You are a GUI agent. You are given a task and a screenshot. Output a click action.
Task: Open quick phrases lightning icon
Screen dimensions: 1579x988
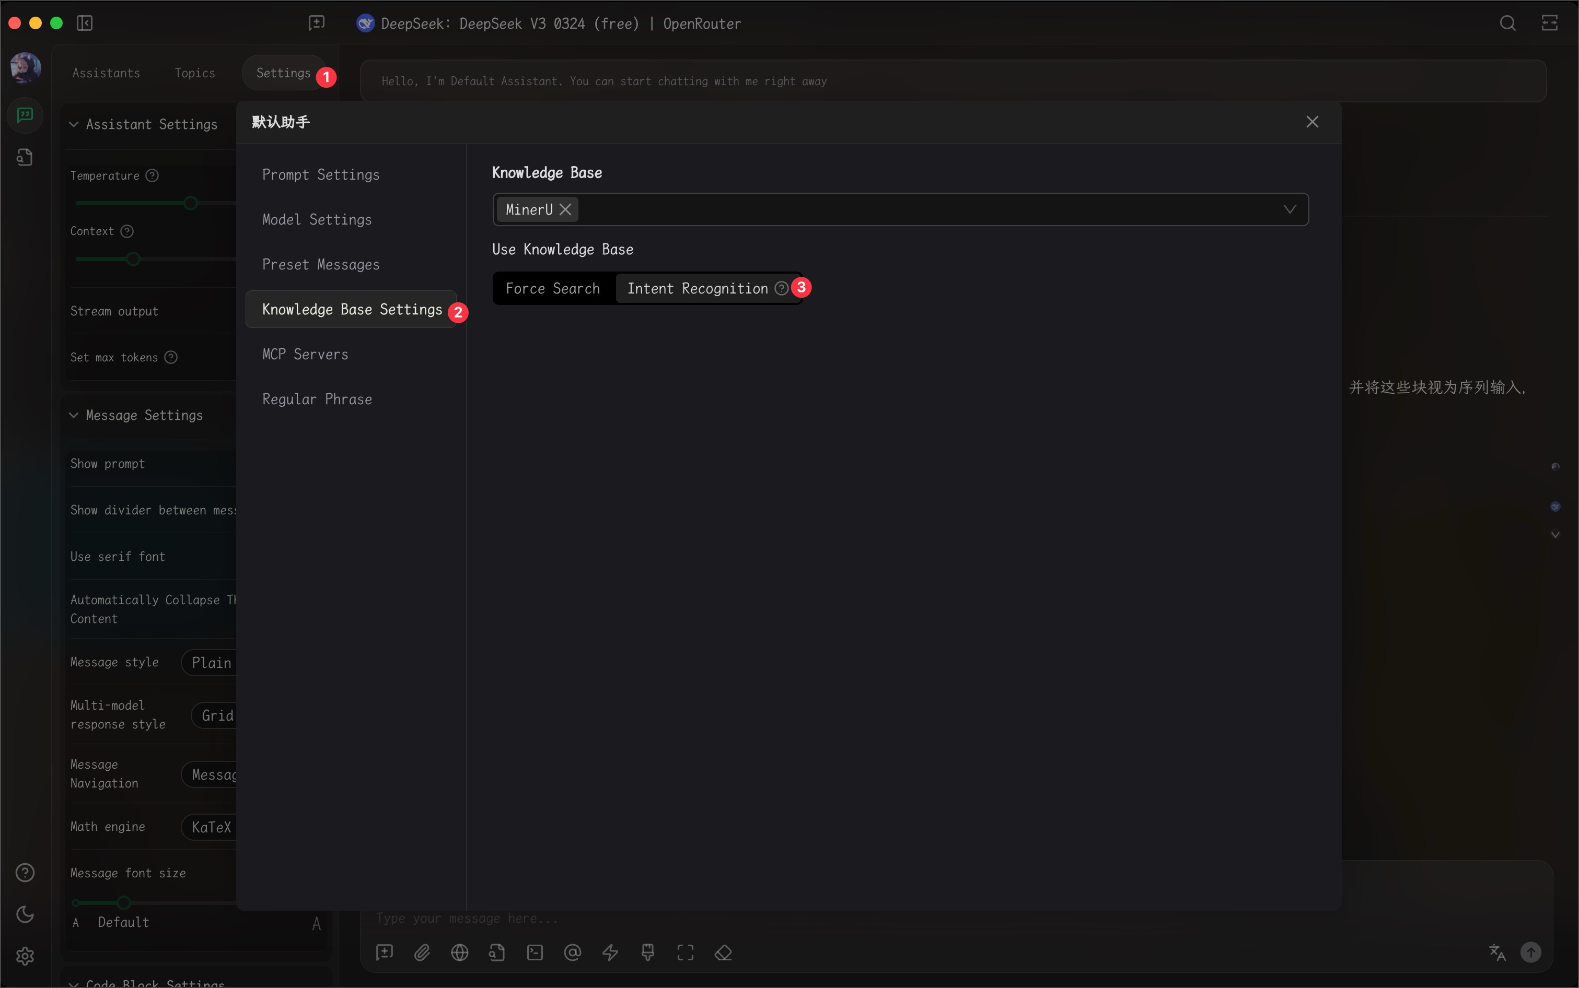click(x=610, y=952)
